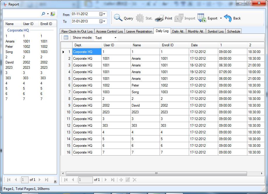This screenshot has height=194, width=268.
Task: Click the Back arrow icon
Action: (228, 18)
